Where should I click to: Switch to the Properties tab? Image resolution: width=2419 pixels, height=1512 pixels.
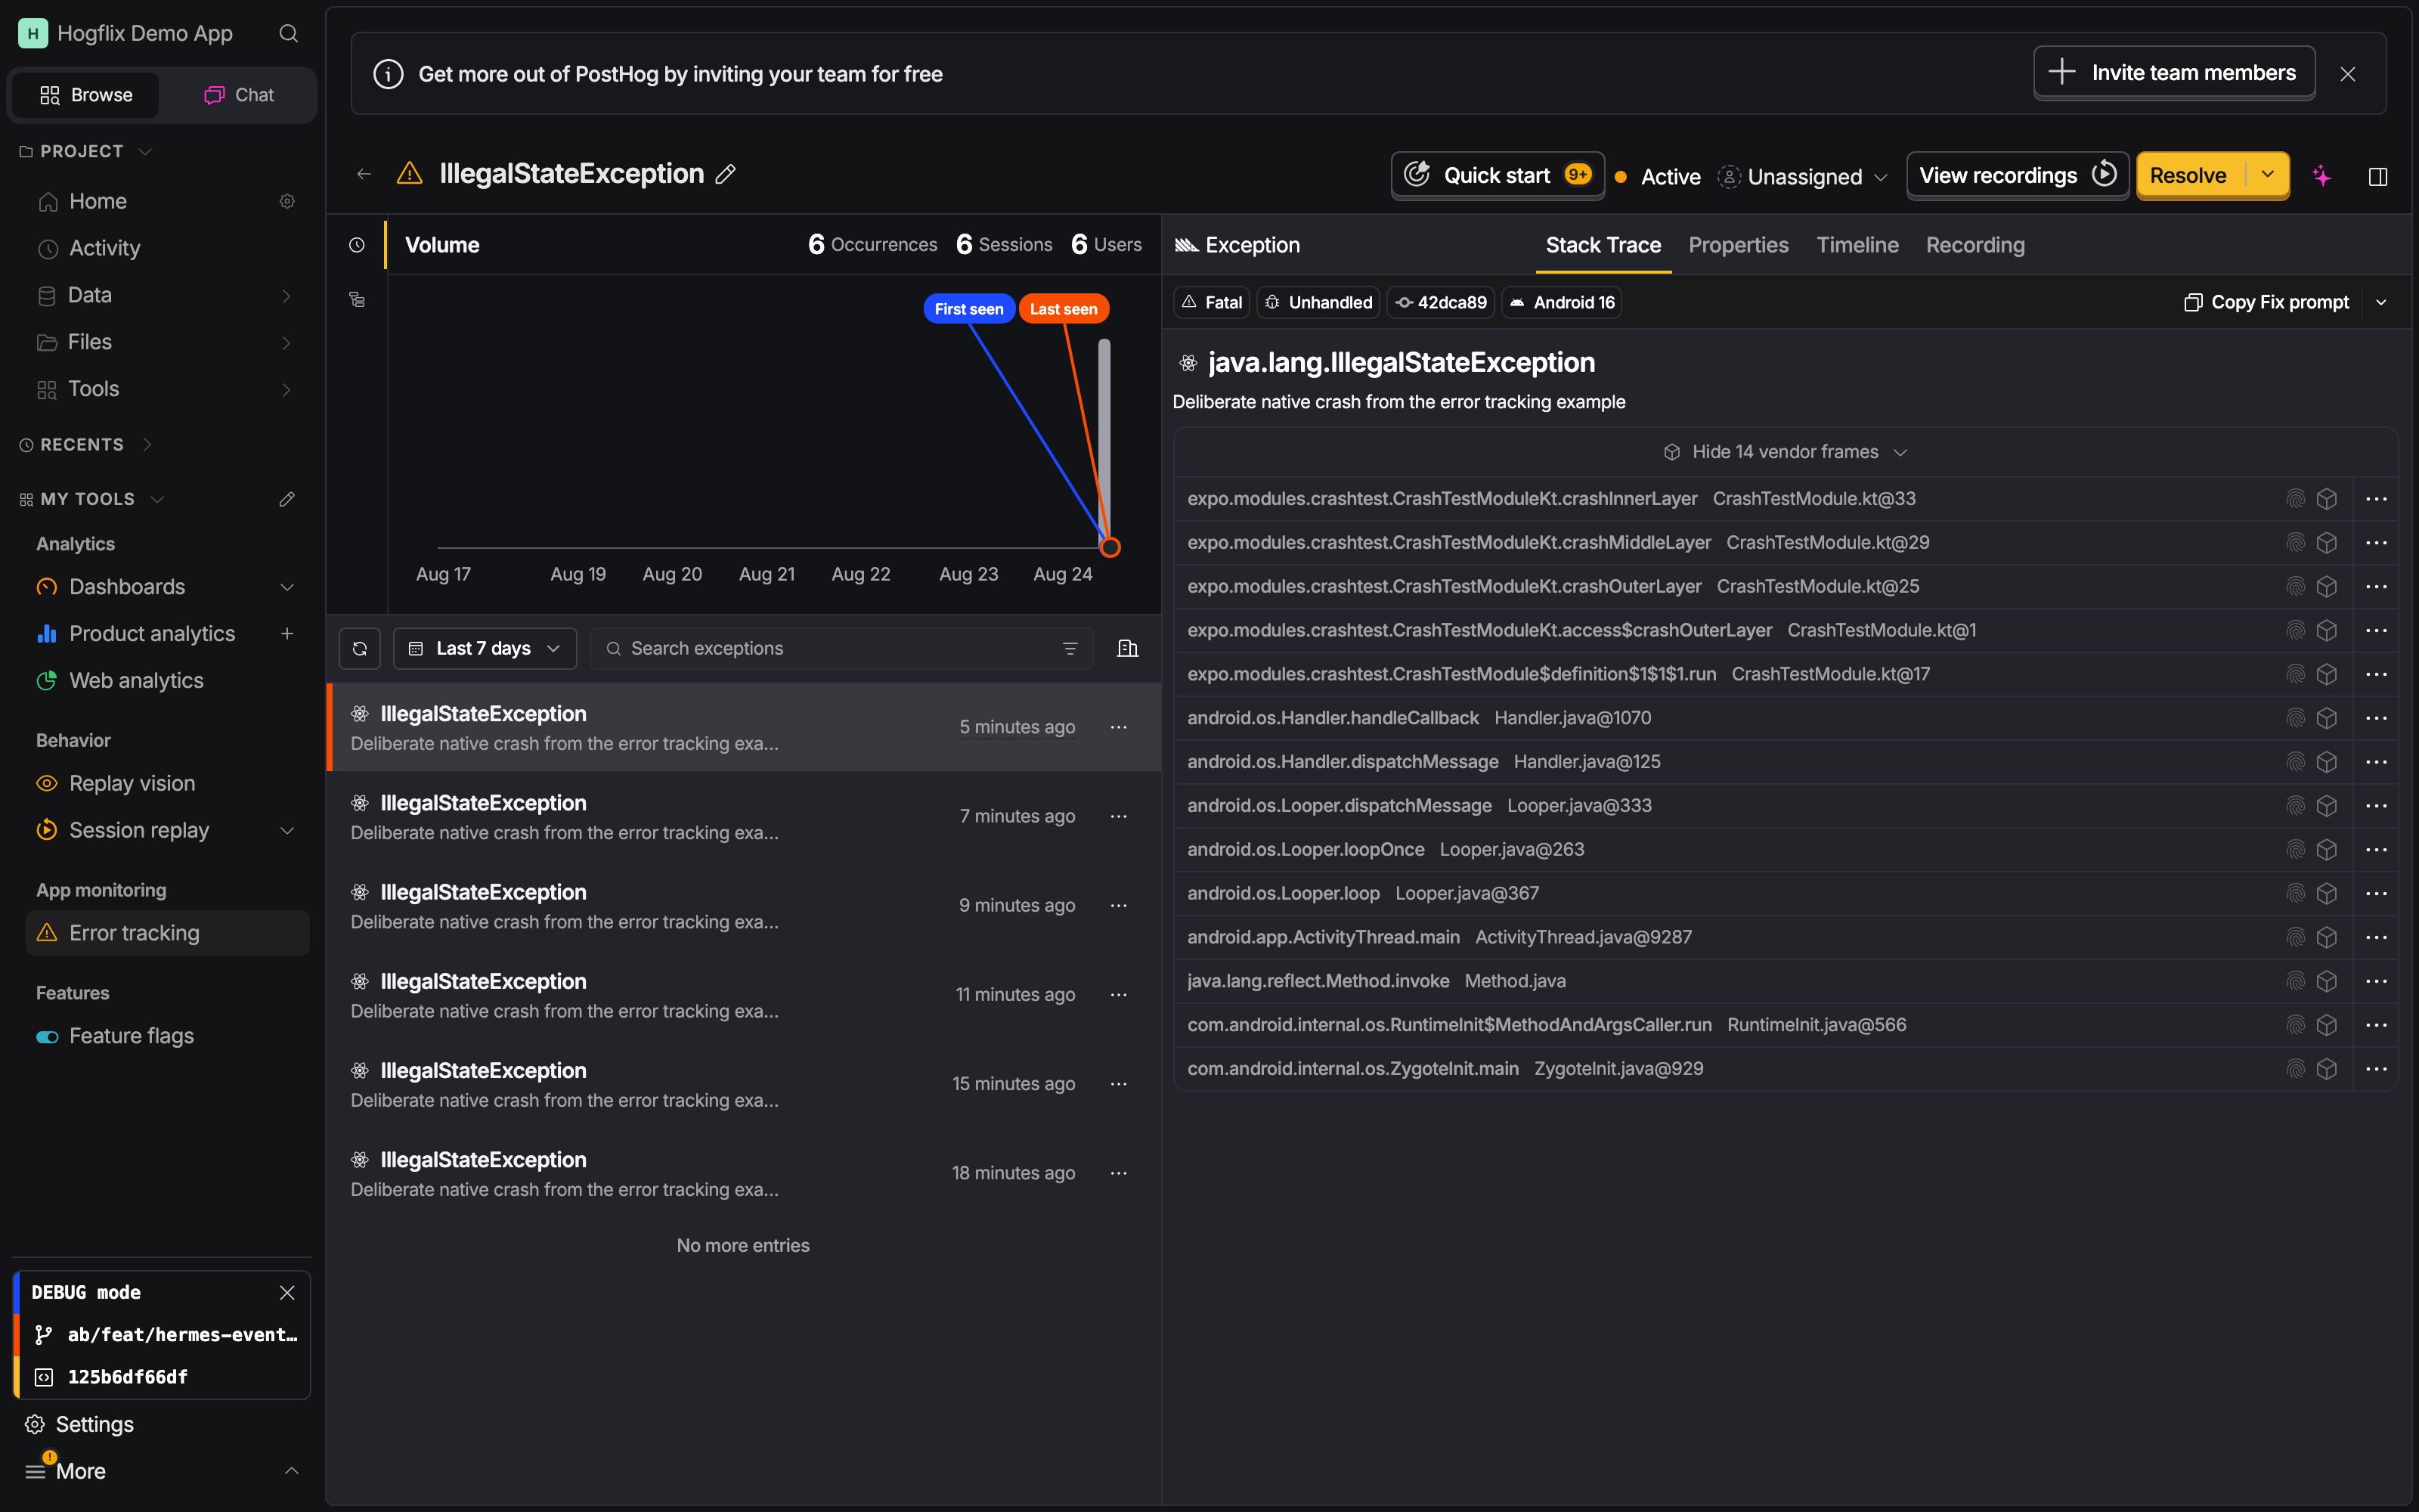pyautogui.click(x=1739, y=245)
